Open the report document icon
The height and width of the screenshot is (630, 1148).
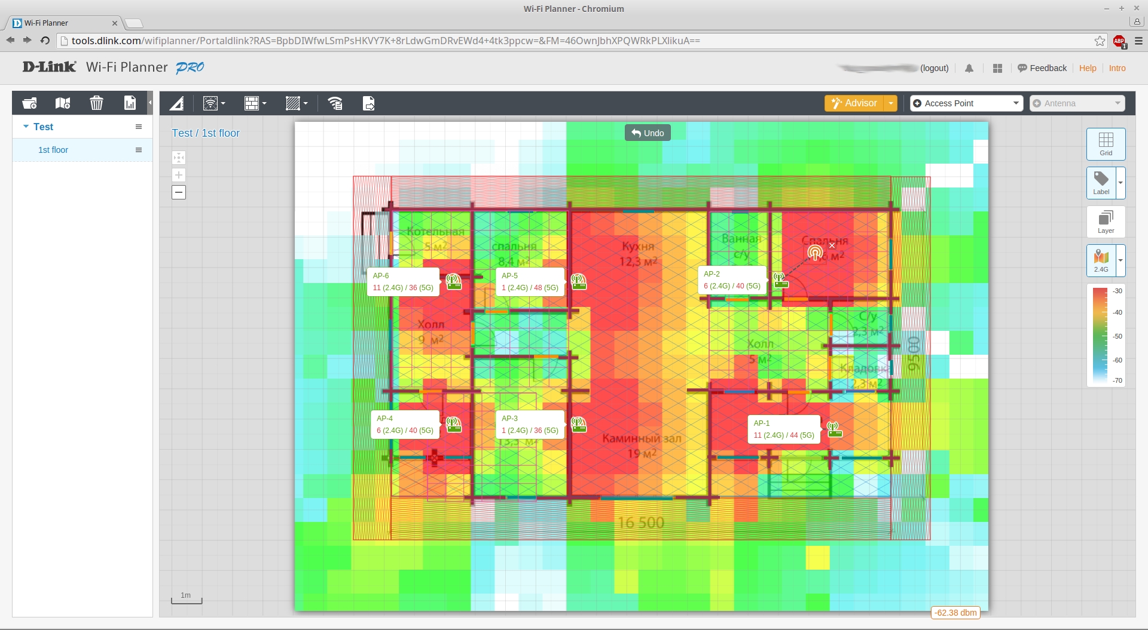pyautogui.click(x=130, y=103)
